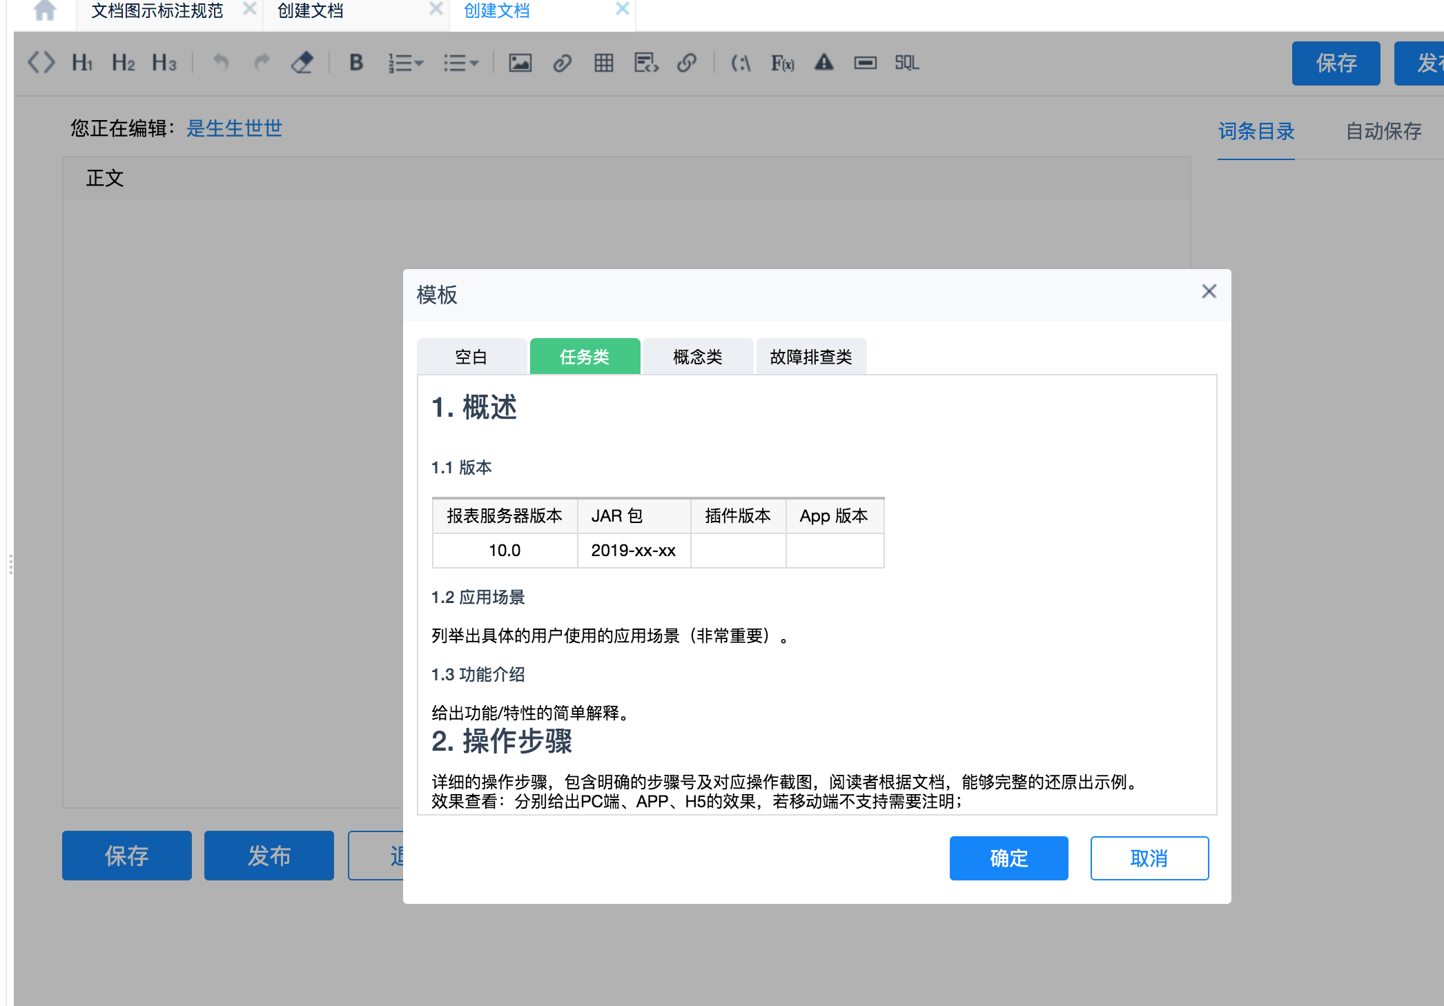Click the code view brackets icon

pos(41,63)
